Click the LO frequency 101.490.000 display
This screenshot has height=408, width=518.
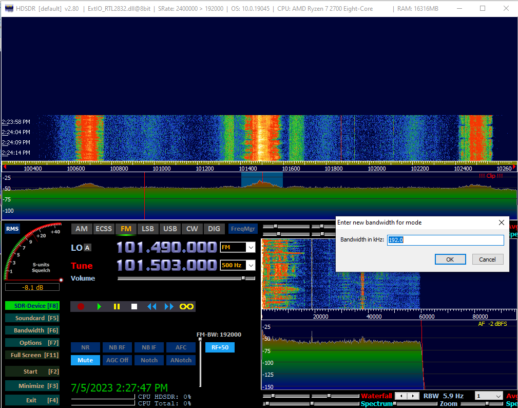tap(166, 247)
